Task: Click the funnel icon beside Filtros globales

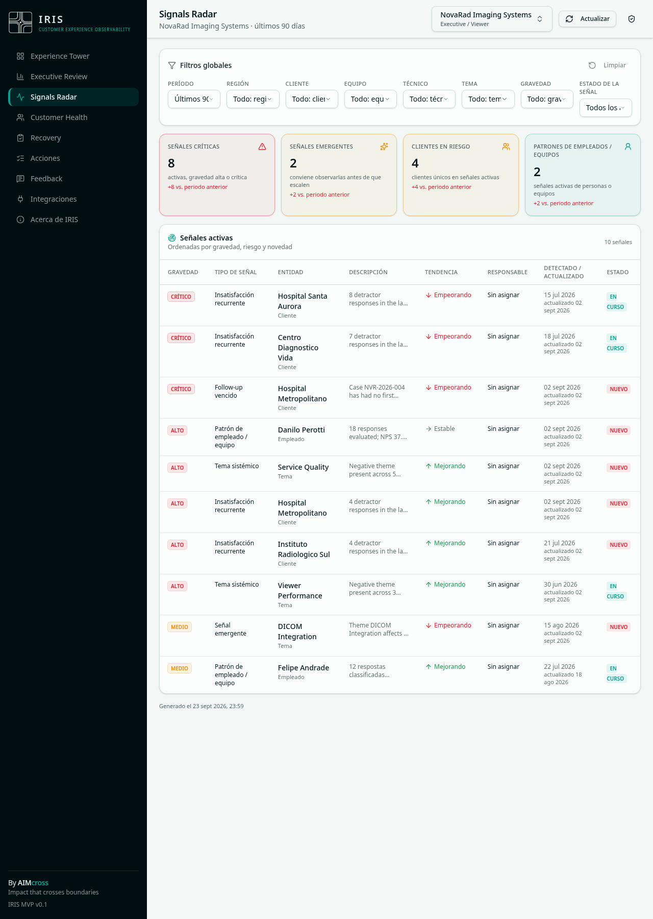Action: tap(172, 65)
